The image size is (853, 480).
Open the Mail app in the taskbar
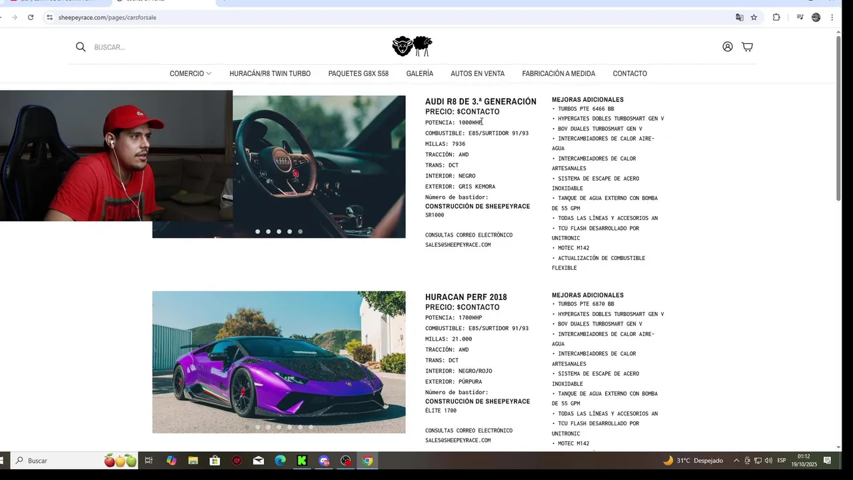coord(259,461)
